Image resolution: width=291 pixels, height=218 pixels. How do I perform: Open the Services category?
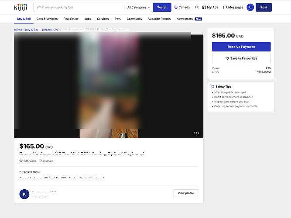103,19
